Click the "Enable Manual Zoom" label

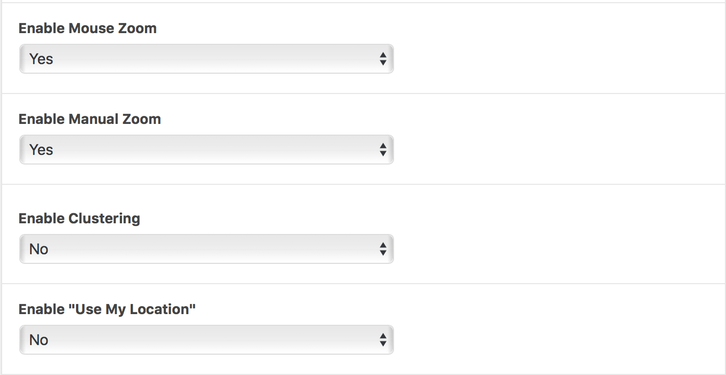90,119
